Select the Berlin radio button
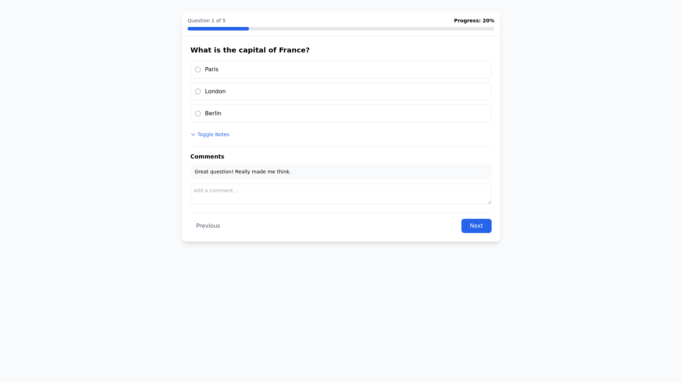 pyautogui.click(x=198, y=113)
